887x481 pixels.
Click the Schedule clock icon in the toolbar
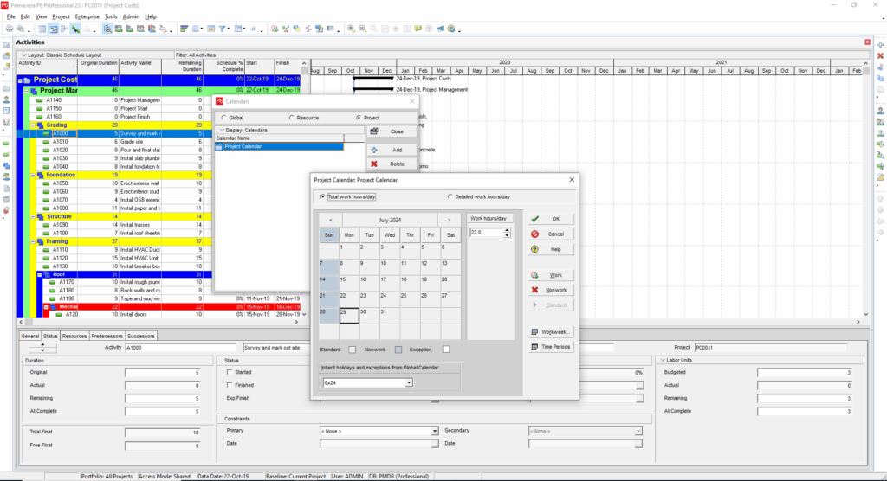(275, 29)
